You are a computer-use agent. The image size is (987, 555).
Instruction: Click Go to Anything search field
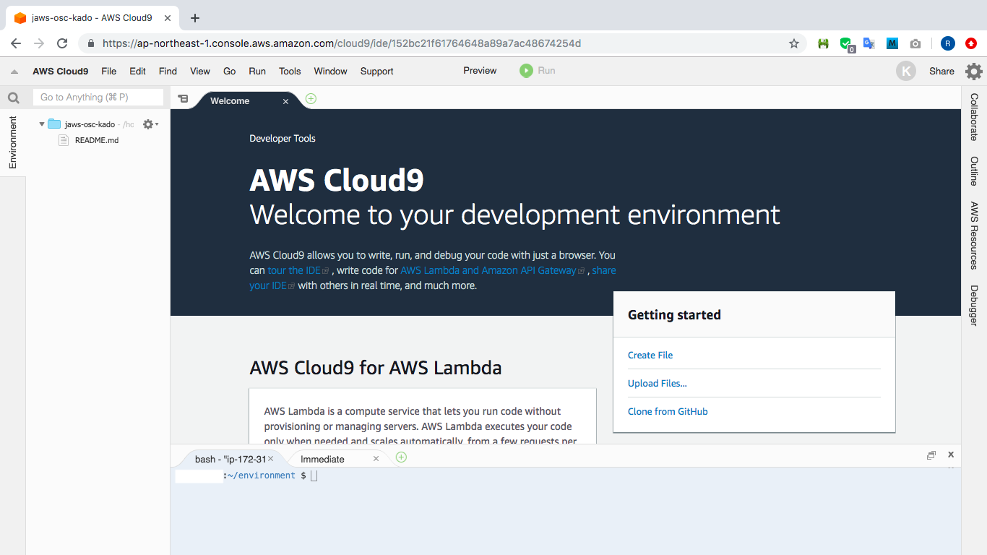pyautogui.click(x=98, y=97)
